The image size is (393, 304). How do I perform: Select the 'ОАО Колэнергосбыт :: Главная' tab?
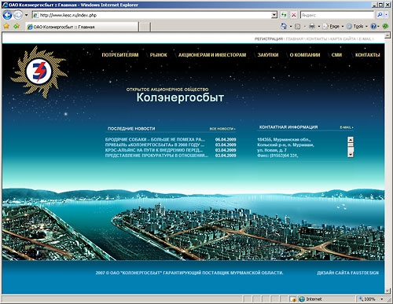[x=82, y=27]
